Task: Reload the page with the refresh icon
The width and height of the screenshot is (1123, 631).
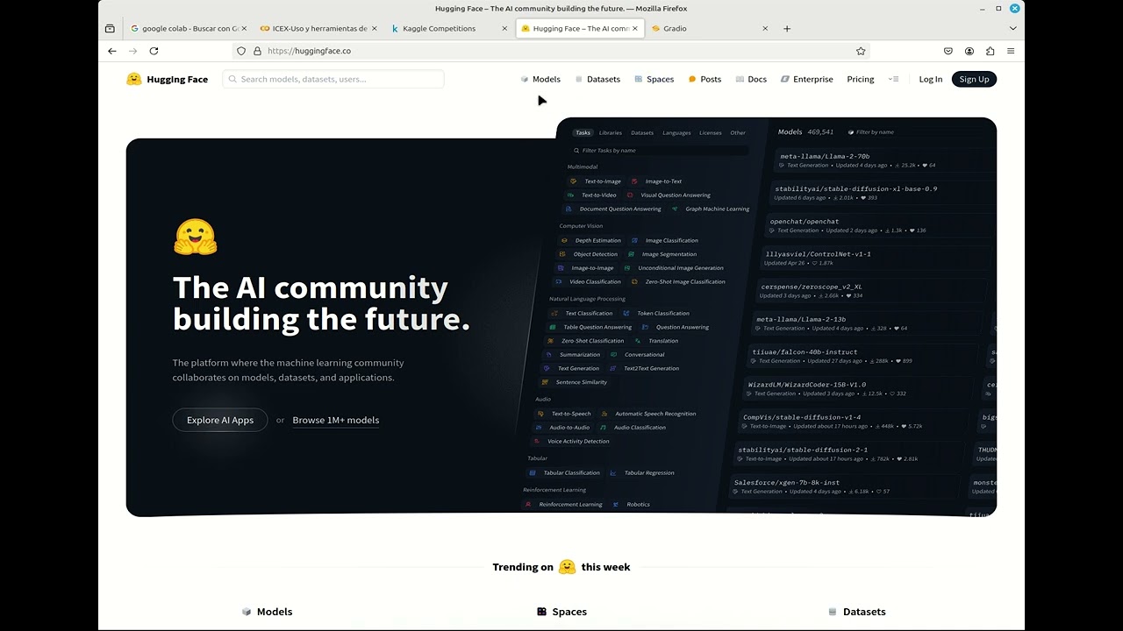Action: [154, 51]
